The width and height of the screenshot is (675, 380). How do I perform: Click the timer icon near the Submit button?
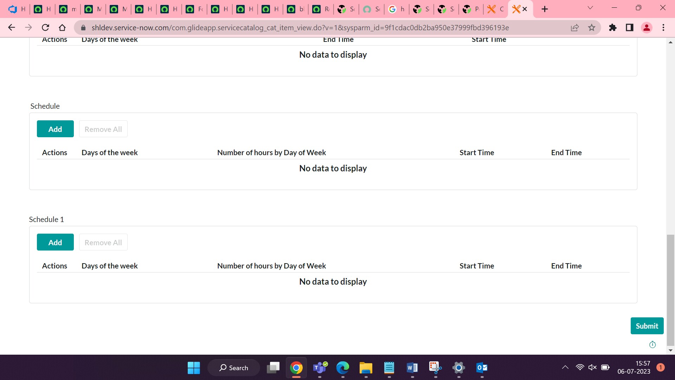[x=653, y=344]
